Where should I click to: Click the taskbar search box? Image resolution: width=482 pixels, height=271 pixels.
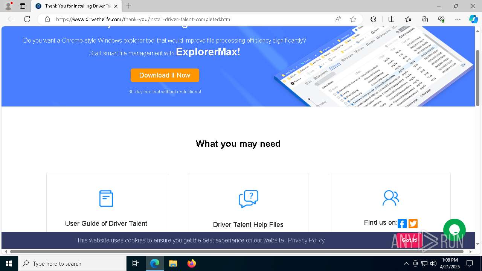pyautogui.click(x=72, y=263)
